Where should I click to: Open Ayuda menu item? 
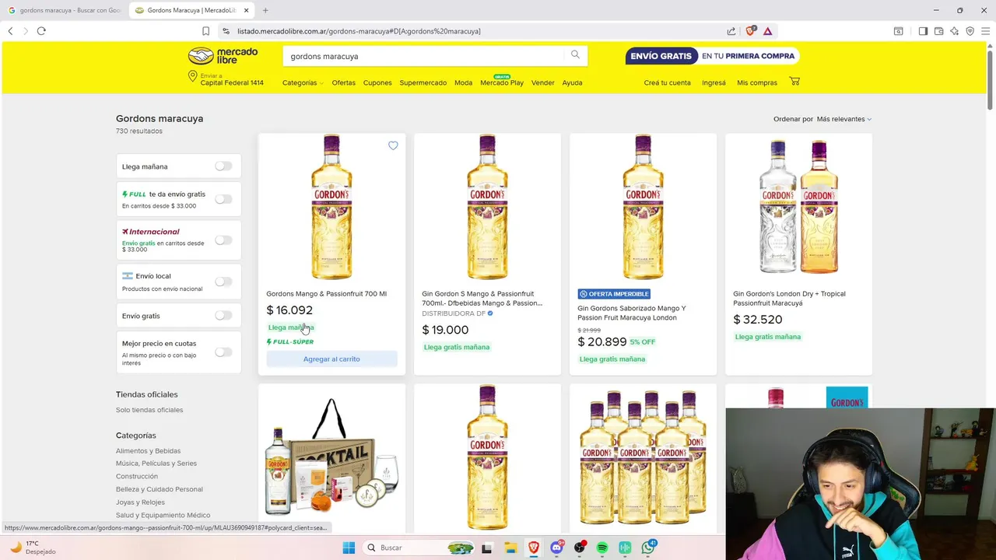tap(572, 82)
